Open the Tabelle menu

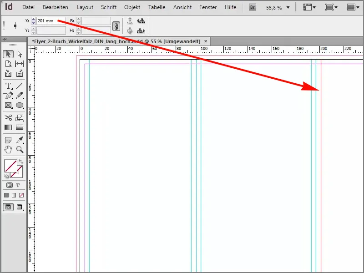(157, 7)
